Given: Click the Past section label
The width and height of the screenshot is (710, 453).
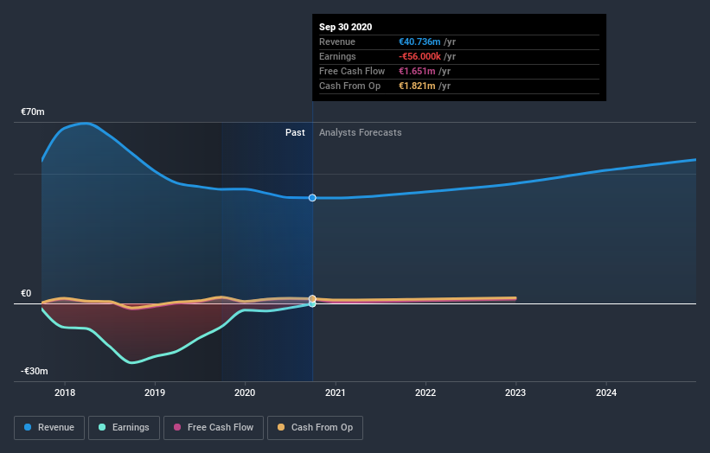Looking at the screenshot, I should tap(295, 132).
